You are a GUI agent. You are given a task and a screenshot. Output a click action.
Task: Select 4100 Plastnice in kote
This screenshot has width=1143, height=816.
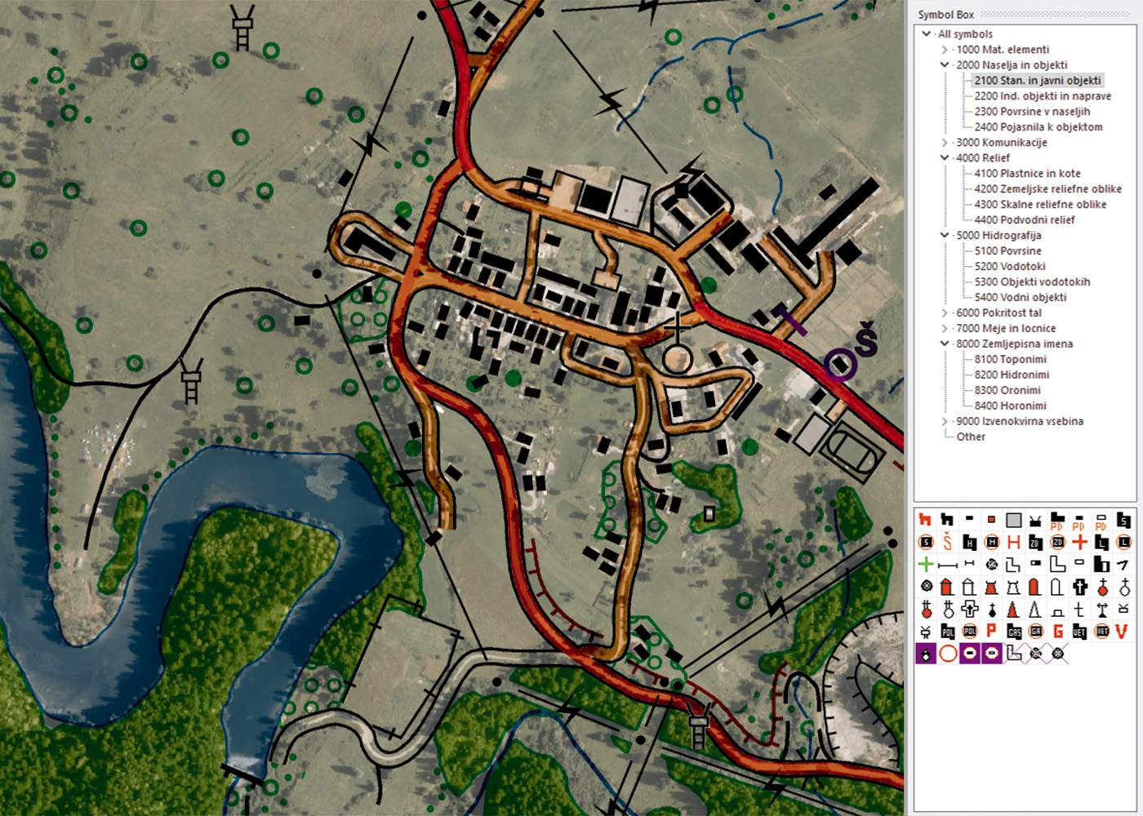(1027, 174)
